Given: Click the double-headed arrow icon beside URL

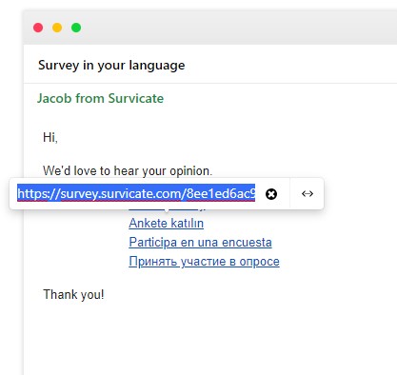Looking at the screenshot, I should (x=308, y=193).
